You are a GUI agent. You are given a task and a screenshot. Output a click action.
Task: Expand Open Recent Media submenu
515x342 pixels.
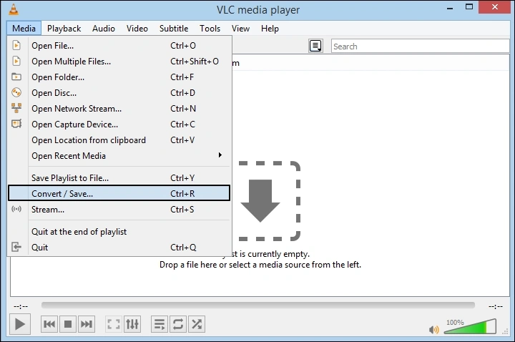[x=119, y=156]
